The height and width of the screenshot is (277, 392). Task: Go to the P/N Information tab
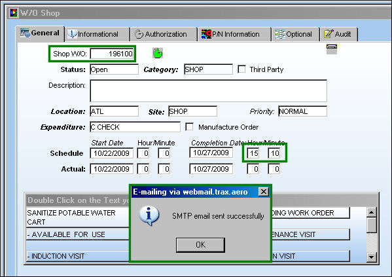tap(234, 34)
